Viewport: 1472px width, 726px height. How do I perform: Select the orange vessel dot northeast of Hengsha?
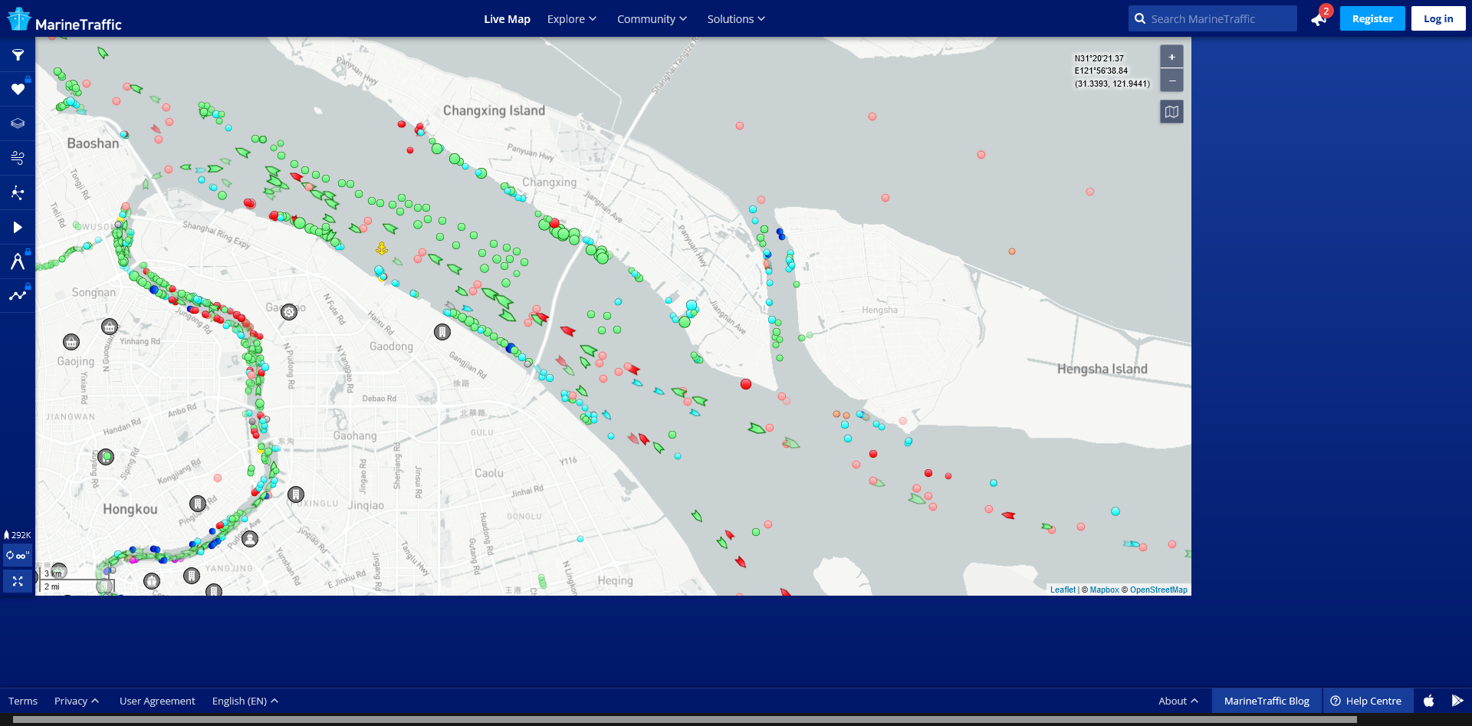[x=1012, y=251]
